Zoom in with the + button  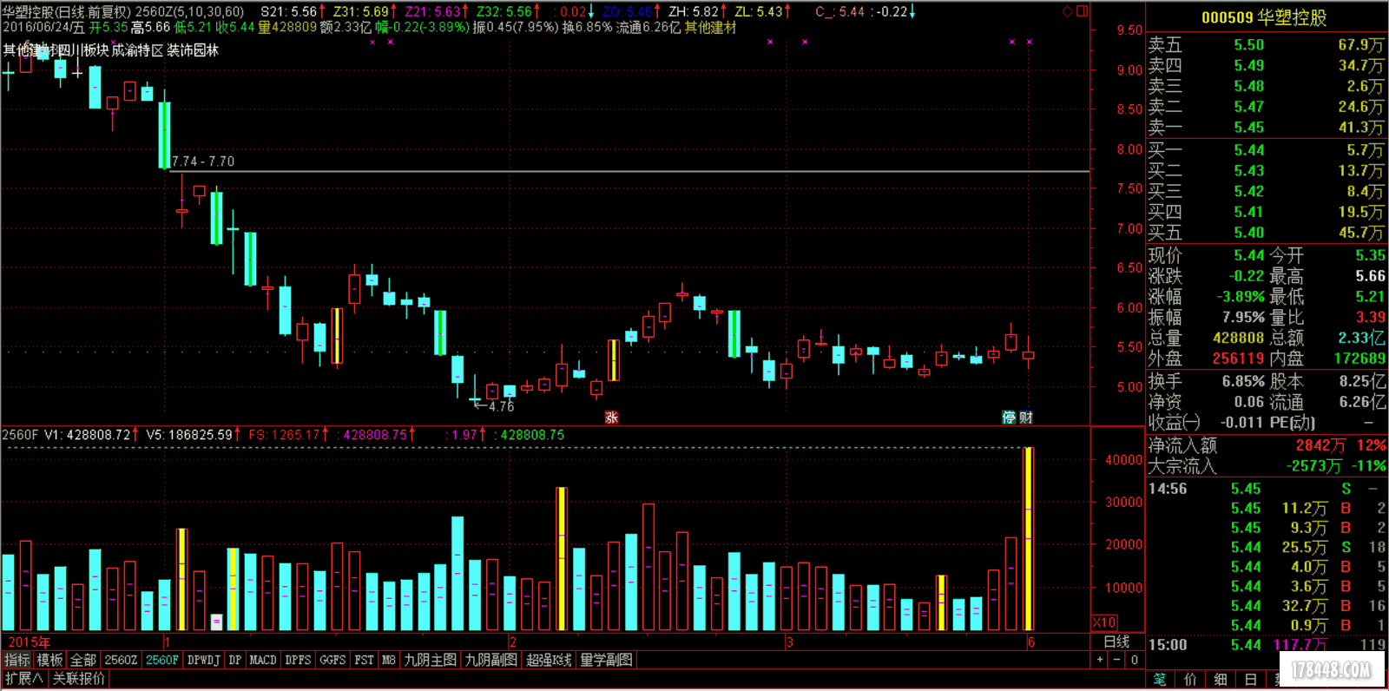point(1100,660)
